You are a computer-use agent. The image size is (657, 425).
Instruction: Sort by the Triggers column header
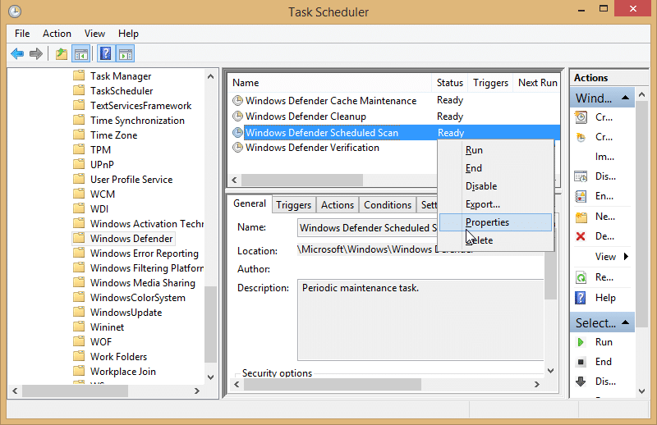490,83
